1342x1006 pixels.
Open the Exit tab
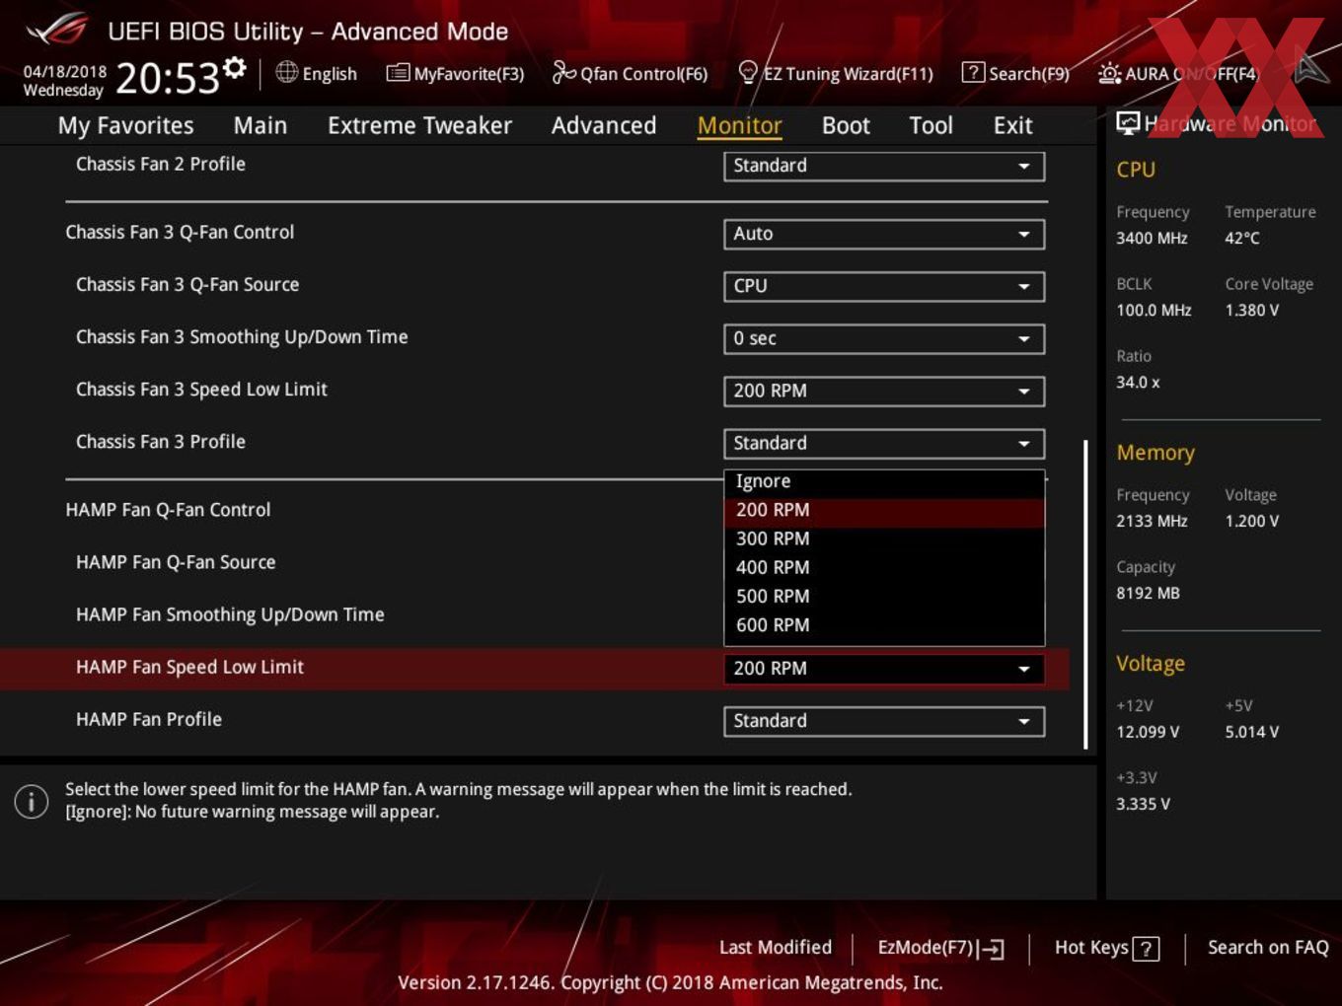(1012, 125)
